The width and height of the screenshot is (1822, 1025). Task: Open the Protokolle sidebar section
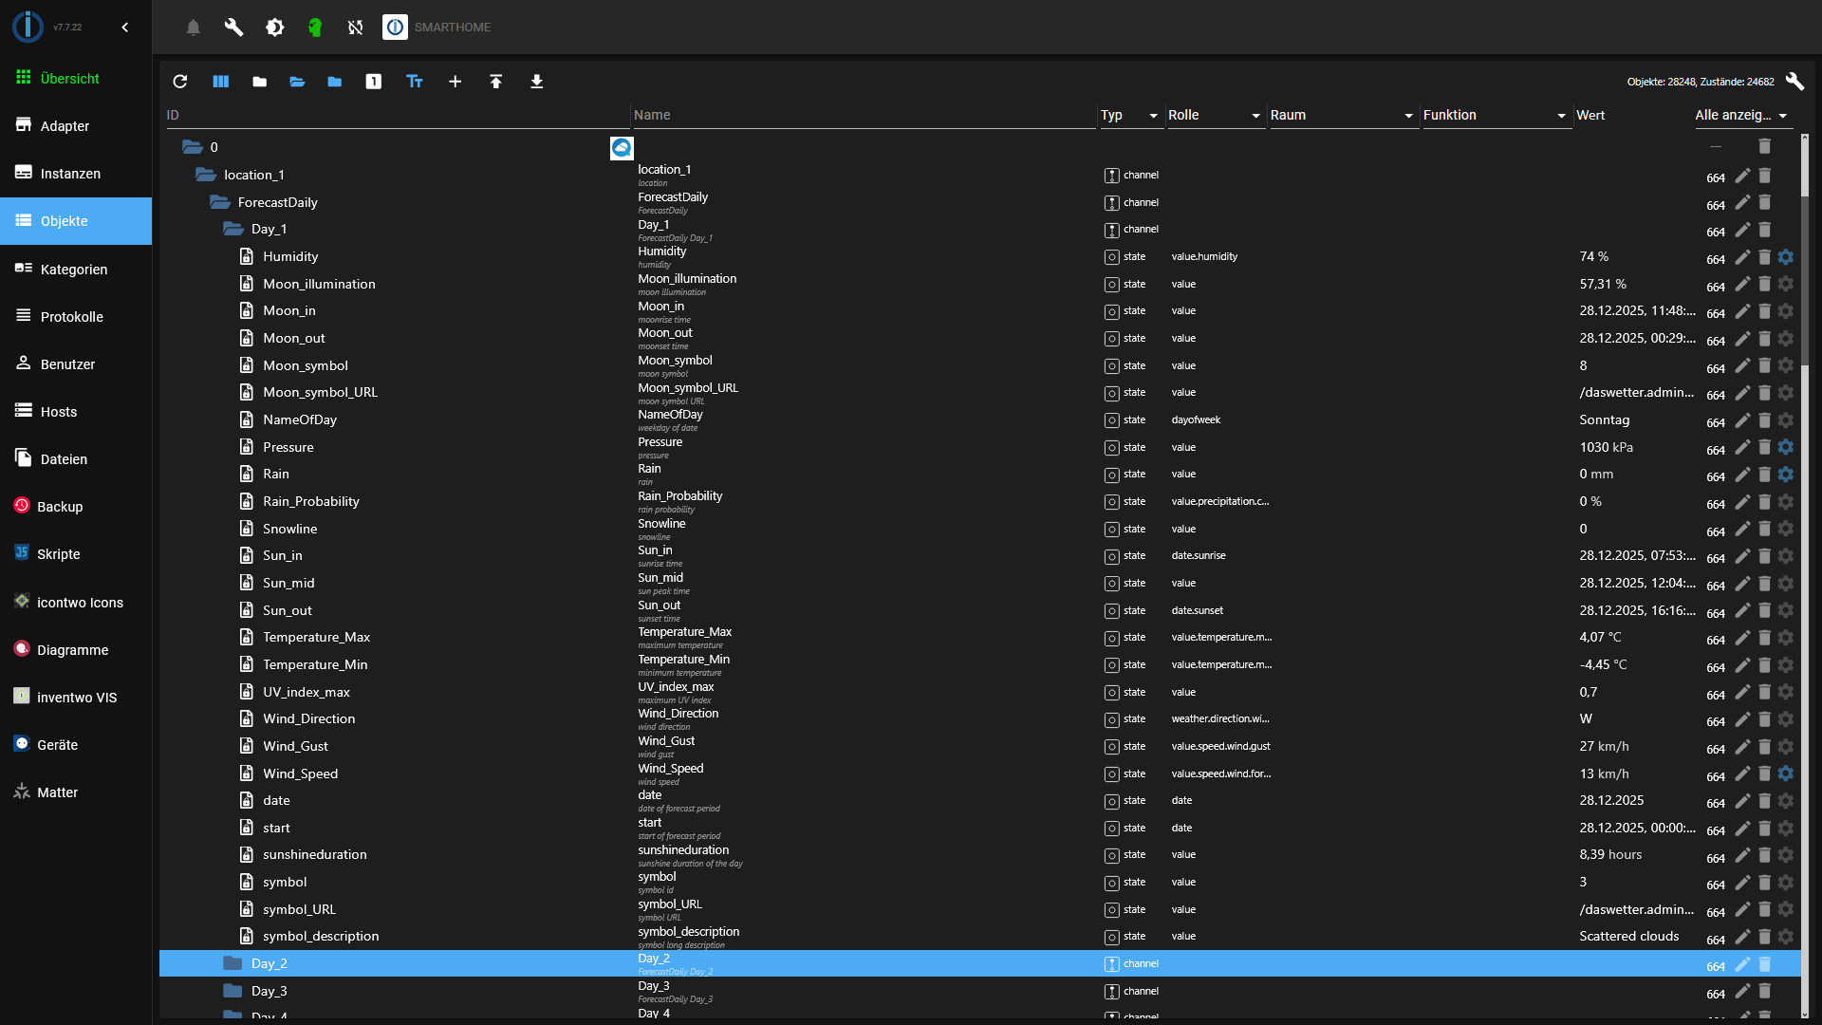coord(71,316)
